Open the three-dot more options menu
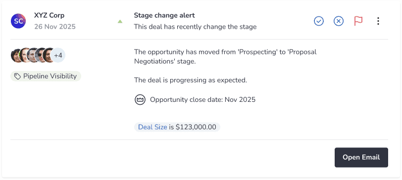This screenshot has width=402, height=180. [378, 21]
